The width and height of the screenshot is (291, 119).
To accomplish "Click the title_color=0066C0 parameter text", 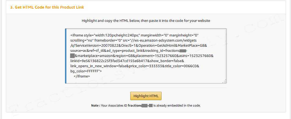I will click(x=182, y=66).
